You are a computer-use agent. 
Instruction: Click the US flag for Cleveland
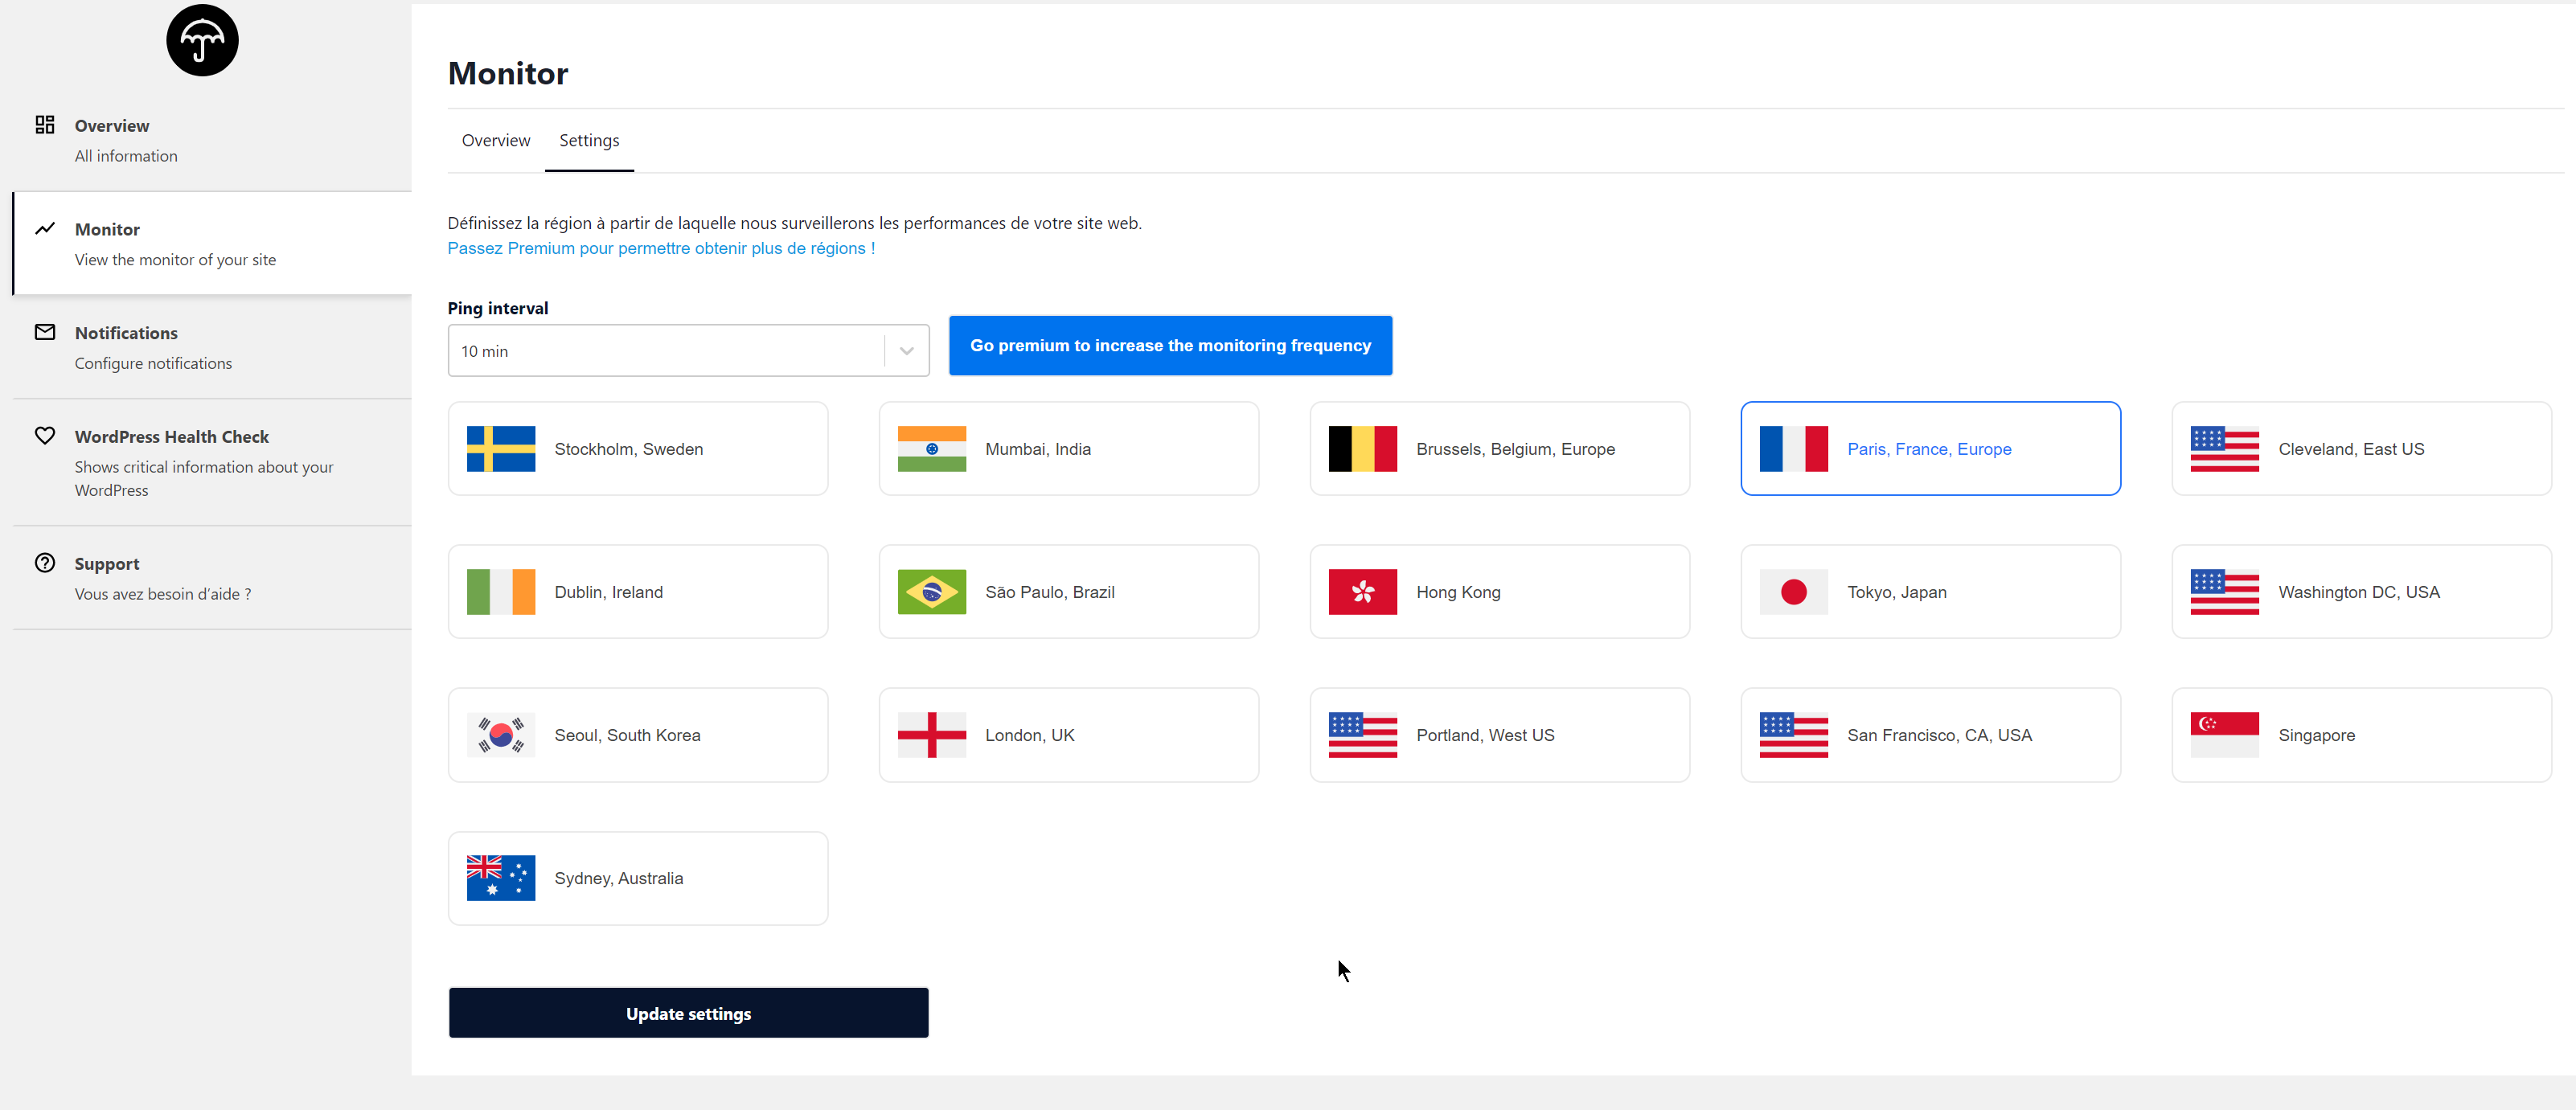(2225, 449)
